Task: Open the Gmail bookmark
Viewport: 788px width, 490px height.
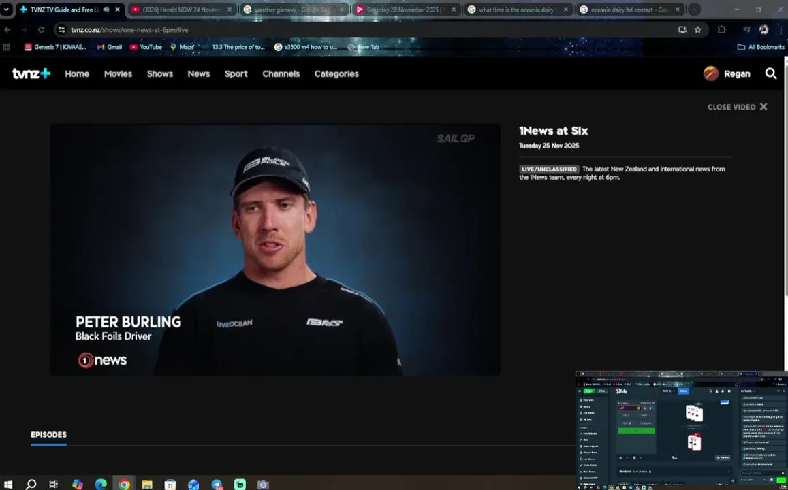Action: pyautogui.click(x=110, y=47)
